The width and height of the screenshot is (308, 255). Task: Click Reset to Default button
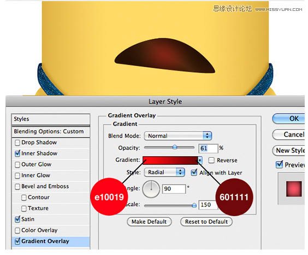(x=206, y=222)
